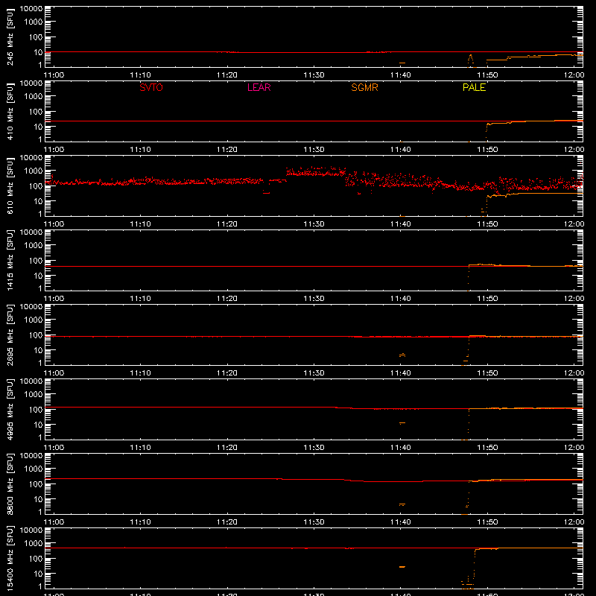Viewport: 596px width, 596px height.
Task: Click 11:30 time label under 8800 MHz panel
Action: 314,522
